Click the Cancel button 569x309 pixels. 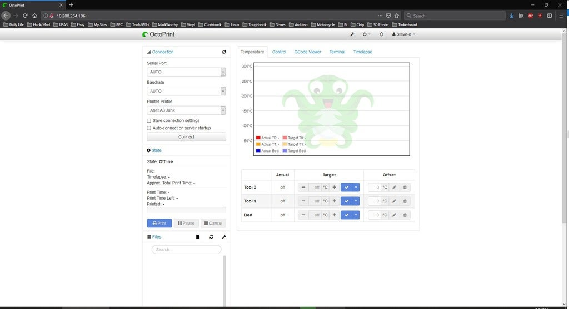[213, 223]
